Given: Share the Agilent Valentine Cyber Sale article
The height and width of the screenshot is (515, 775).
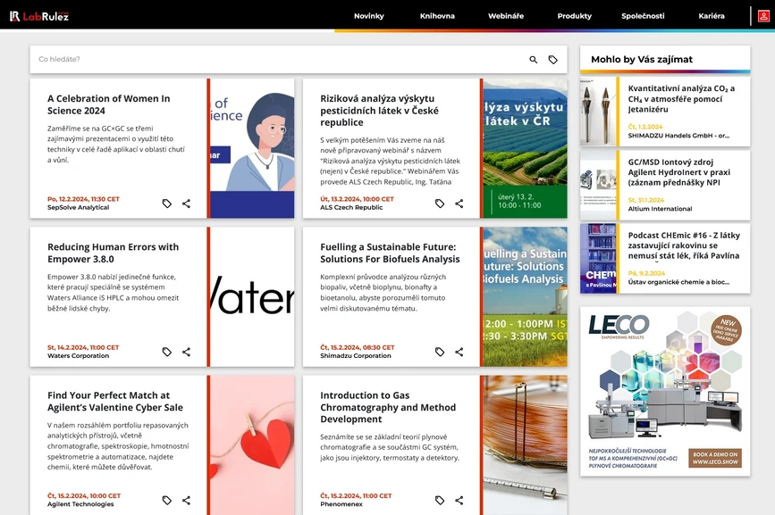Looking at the screenshot, I should [x=186, y=500].
